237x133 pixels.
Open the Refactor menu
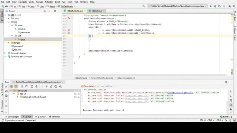pos(49,2)
